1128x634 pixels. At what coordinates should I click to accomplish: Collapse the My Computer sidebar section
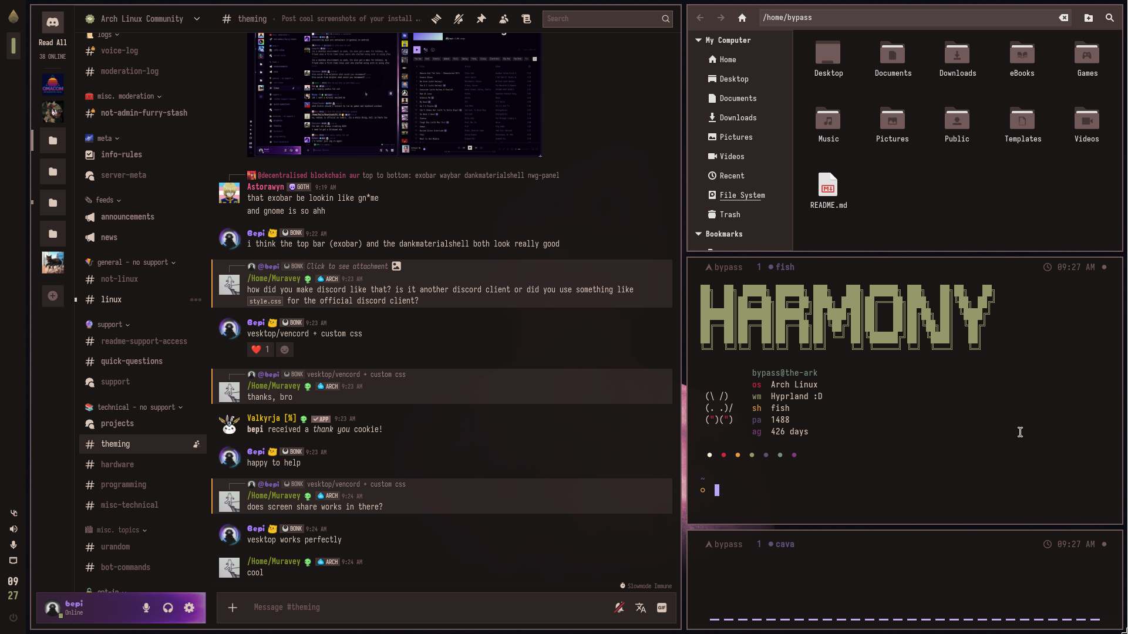click(x=698, y=40)
